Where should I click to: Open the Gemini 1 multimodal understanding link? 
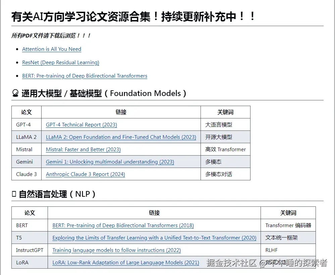pos(110,162)
